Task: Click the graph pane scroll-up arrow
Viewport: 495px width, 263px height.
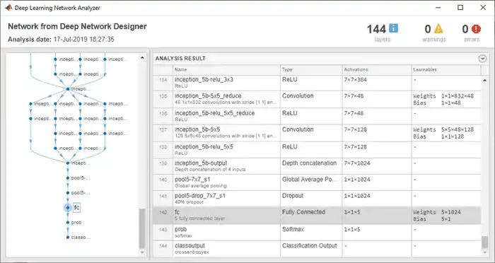Action: pos(142,58)
